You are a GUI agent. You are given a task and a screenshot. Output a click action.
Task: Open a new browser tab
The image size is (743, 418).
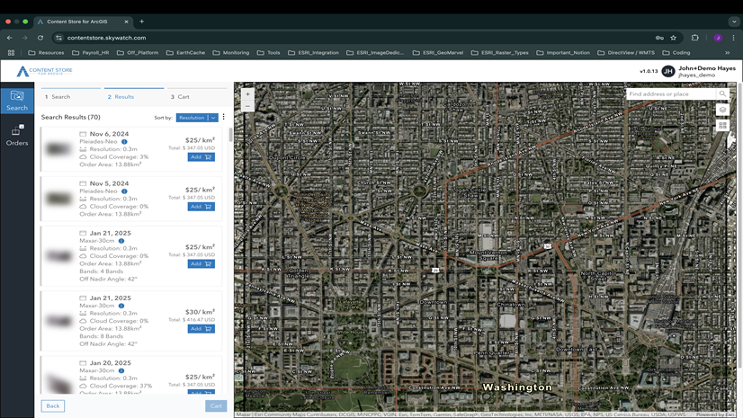pos(142,22)
